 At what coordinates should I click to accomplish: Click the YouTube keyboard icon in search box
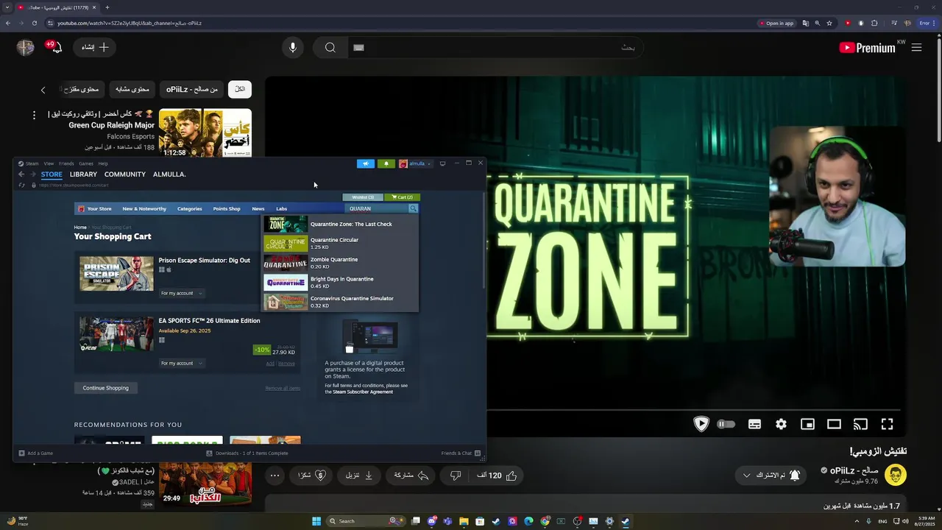click(358, 48)
